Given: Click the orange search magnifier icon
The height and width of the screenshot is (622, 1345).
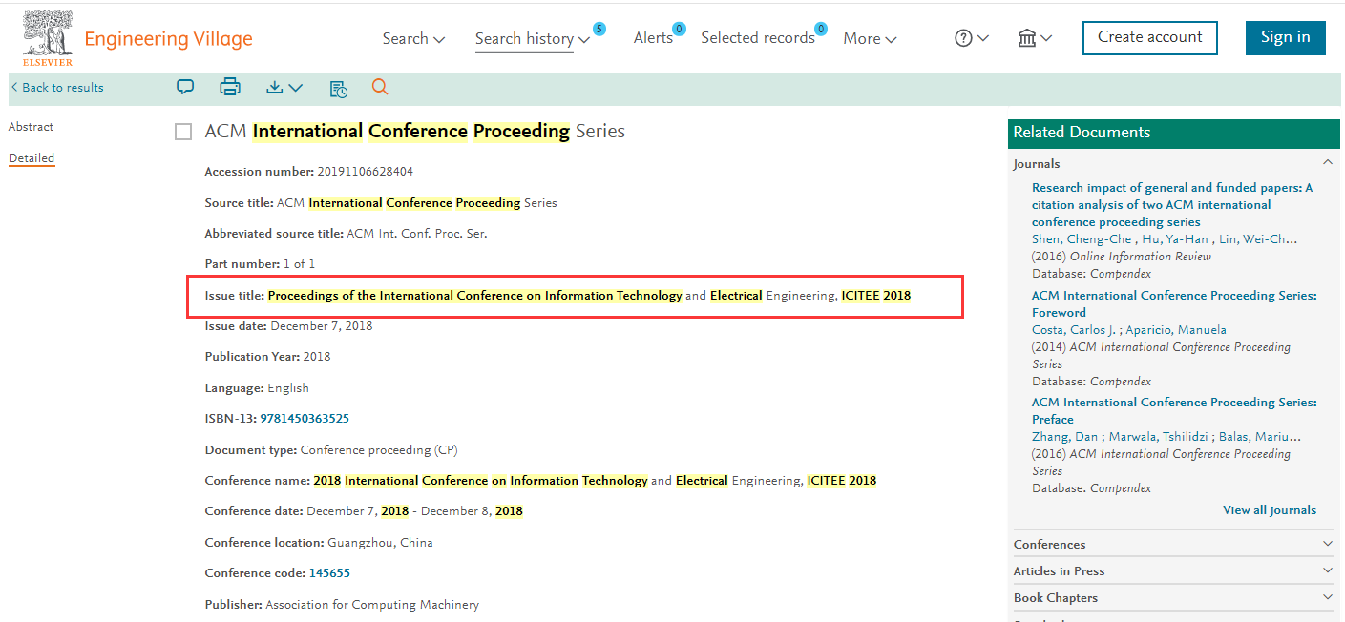Looking at the screenshot, I should (380, 88).
